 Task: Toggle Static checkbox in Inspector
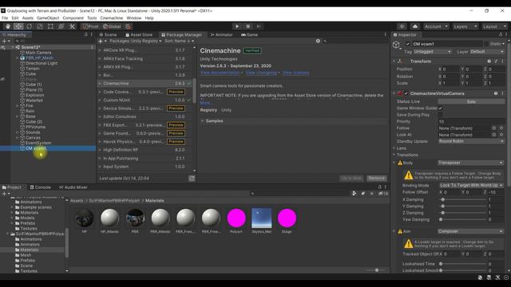[x=486, y=44]
